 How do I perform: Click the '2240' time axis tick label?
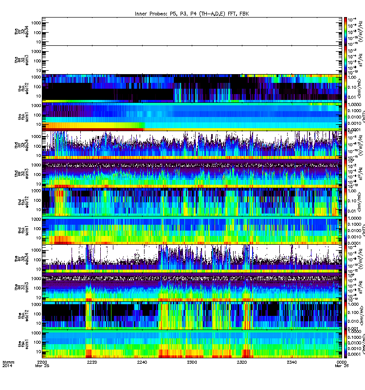pos(142,362)
